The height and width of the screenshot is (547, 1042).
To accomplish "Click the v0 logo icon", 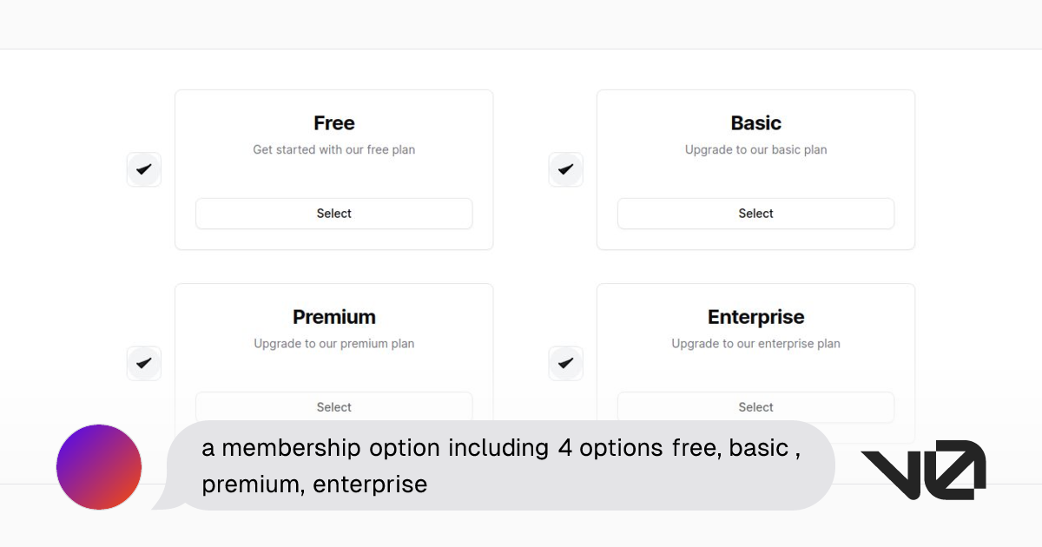I will 923,467.
